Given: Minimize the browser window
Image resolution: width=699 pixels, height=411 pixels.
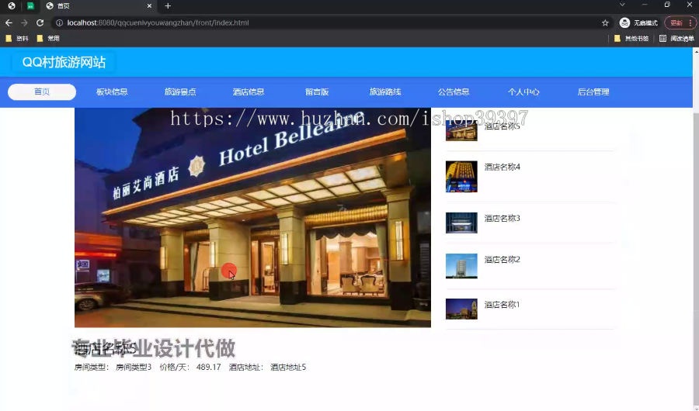Looking at the screenshot, I should coord(644,5).
